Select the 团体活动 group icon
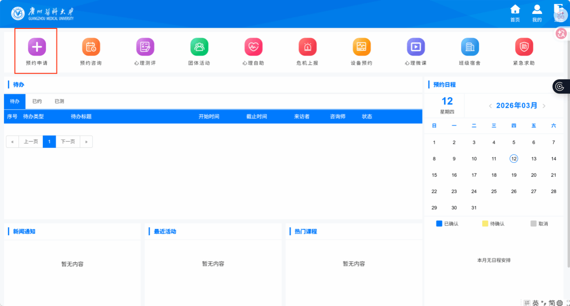This screenshot has height=306, width=570. pyautogui.click(x=199, y=47)
